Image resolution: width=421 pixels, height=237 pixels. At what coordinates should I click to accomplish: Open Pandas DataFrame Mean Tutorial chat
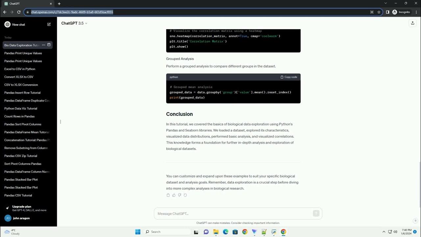pos(28,132)
